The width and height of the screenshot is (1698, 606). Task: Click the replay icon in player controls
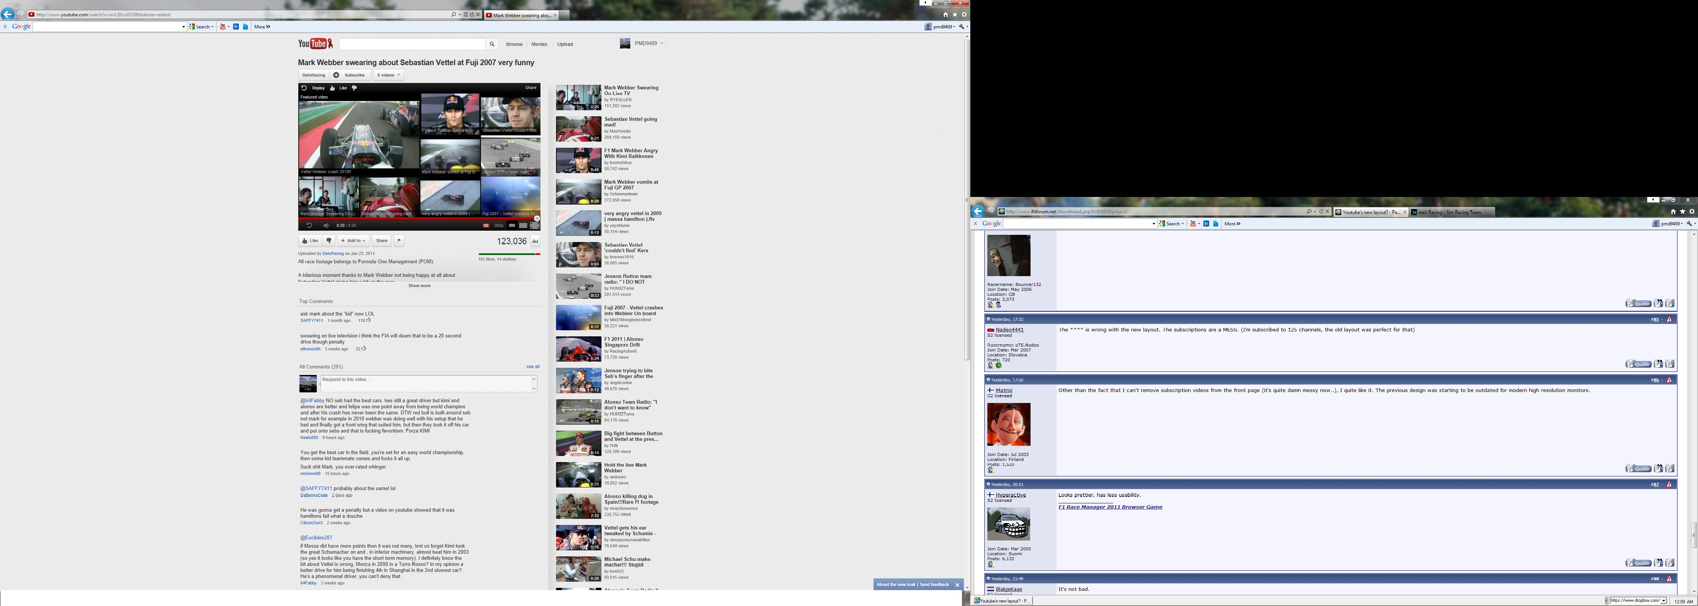pyautogui.click(x=309, y=225)
